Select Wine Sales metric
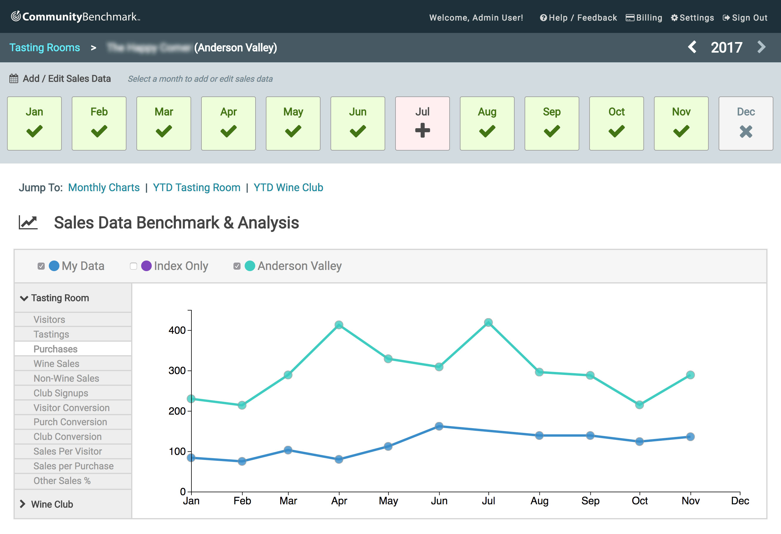Screen dimensions: 781x534 pyautogui.click(x=73, y=364)
